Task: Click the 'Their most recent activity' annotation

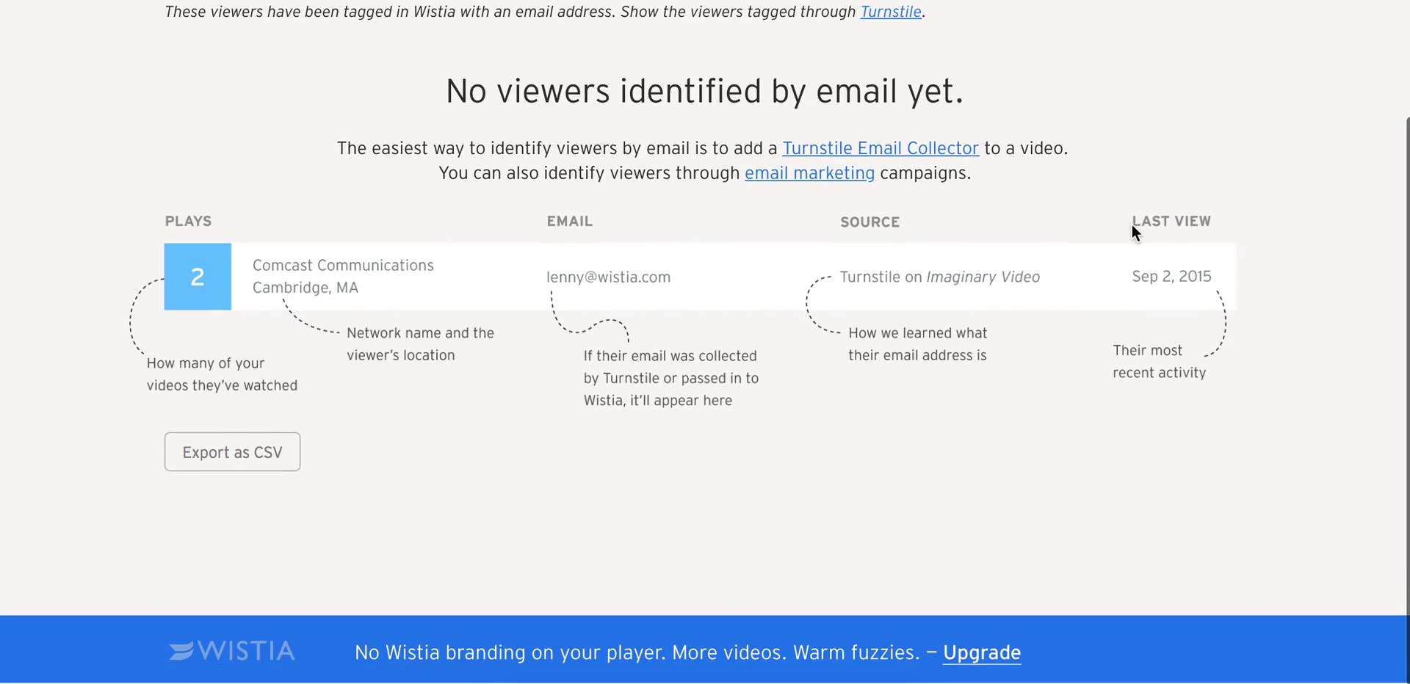Action: point(1159,362)
